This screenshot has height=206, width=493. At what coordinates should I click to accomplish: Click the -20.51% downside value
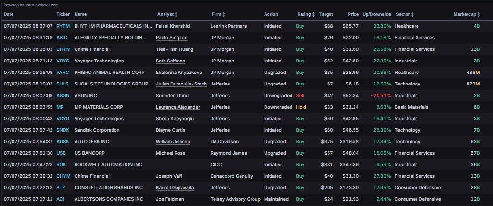pos(381,96)
